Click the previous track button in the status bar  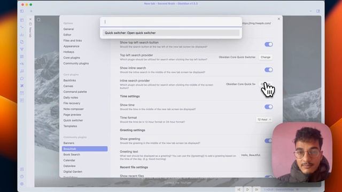(x=239, y=189)
